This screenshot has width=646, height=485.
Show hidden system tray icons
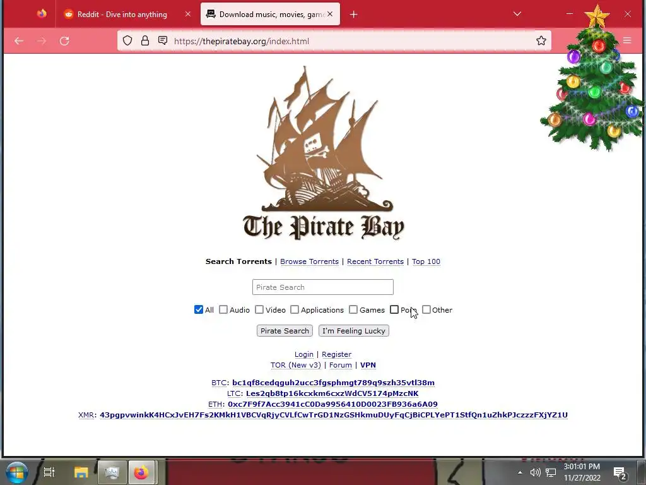click(x=520, y=472)
